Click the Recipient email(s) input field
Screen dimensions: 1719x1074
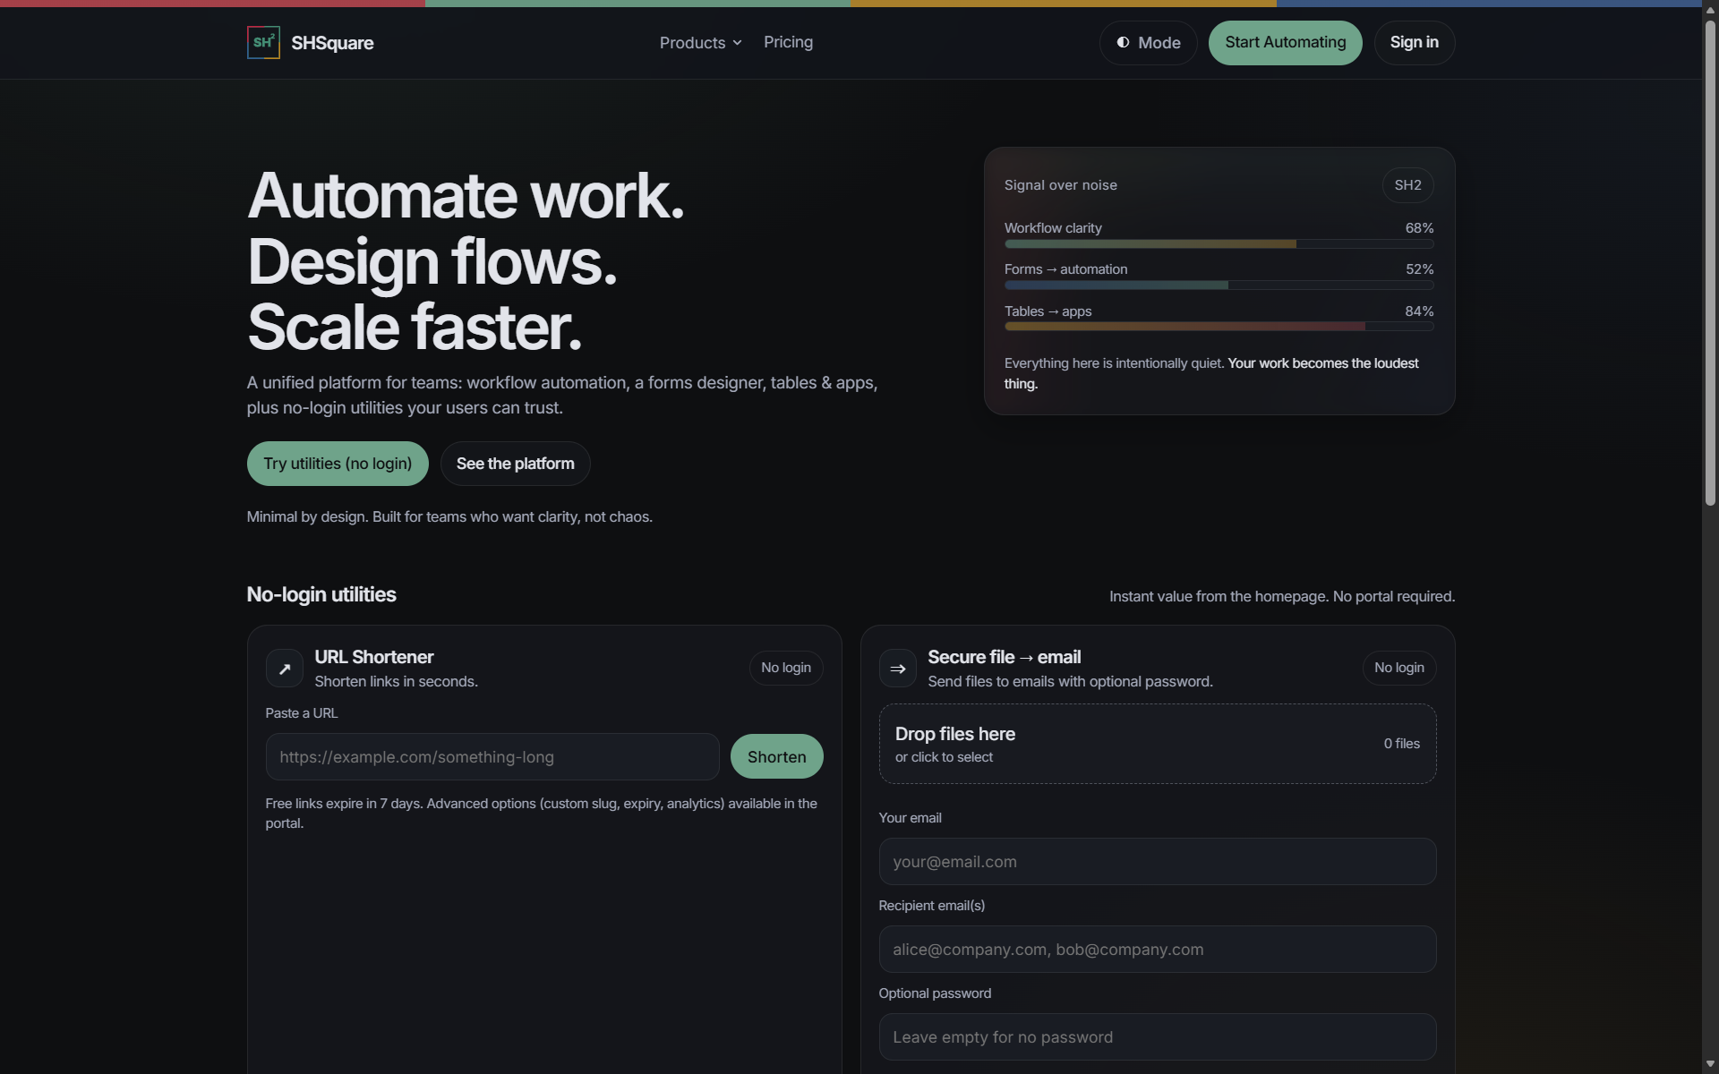click(x=1157, y=950)
